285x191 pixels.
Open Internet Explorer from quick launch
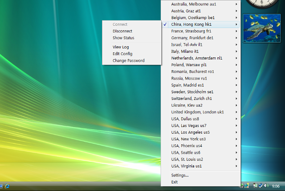7,186
